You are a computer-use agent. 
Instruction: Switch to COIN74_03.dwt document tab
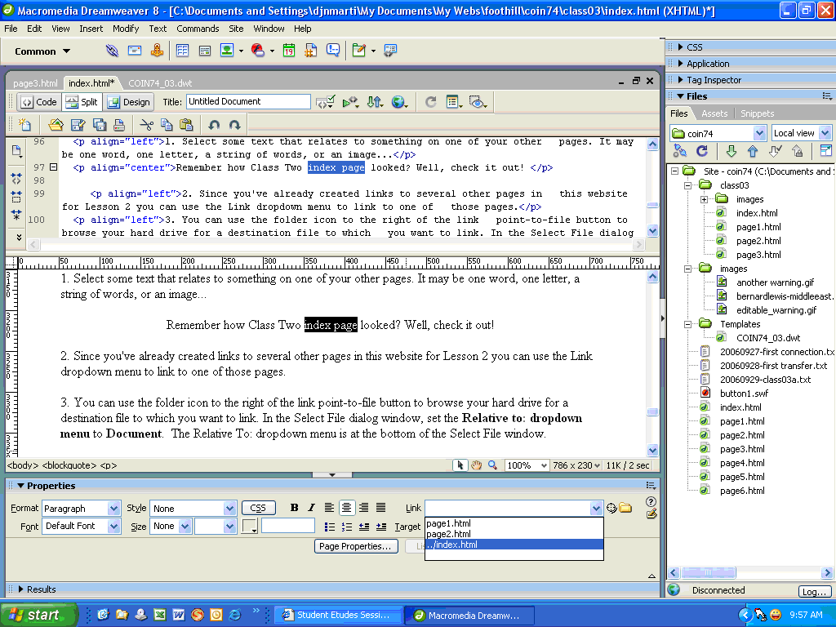[x=160, y=83]
